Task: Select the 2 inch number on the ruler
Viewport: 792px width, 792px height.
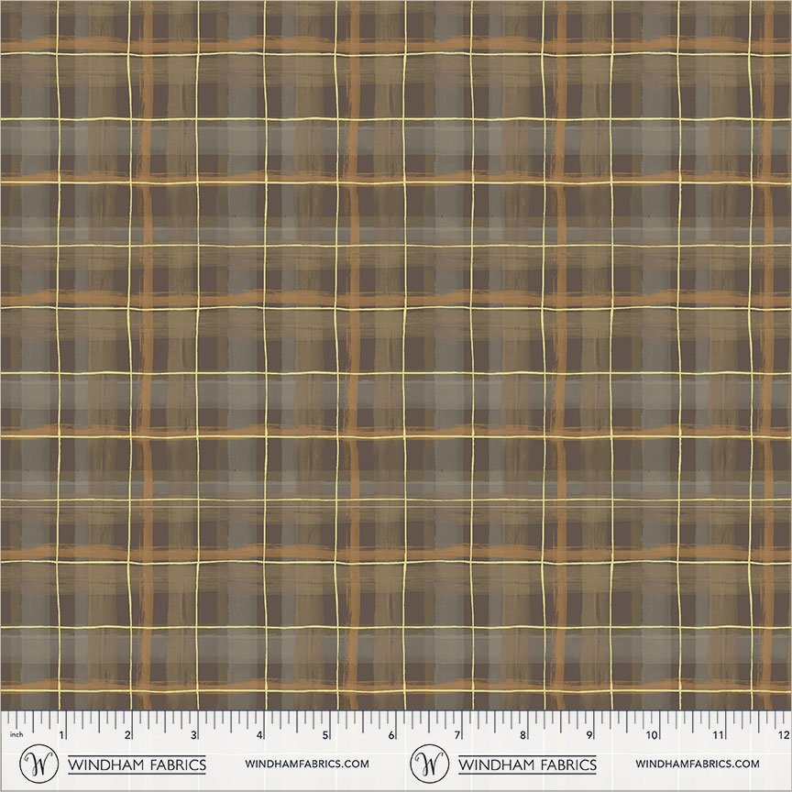Action: [128, 735]
